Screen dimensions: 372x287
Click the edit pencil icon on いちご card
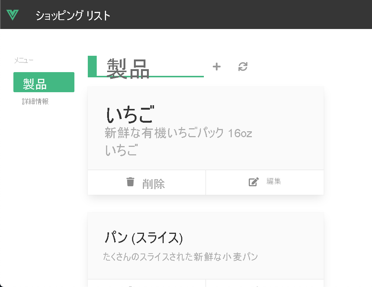point(254,182)
